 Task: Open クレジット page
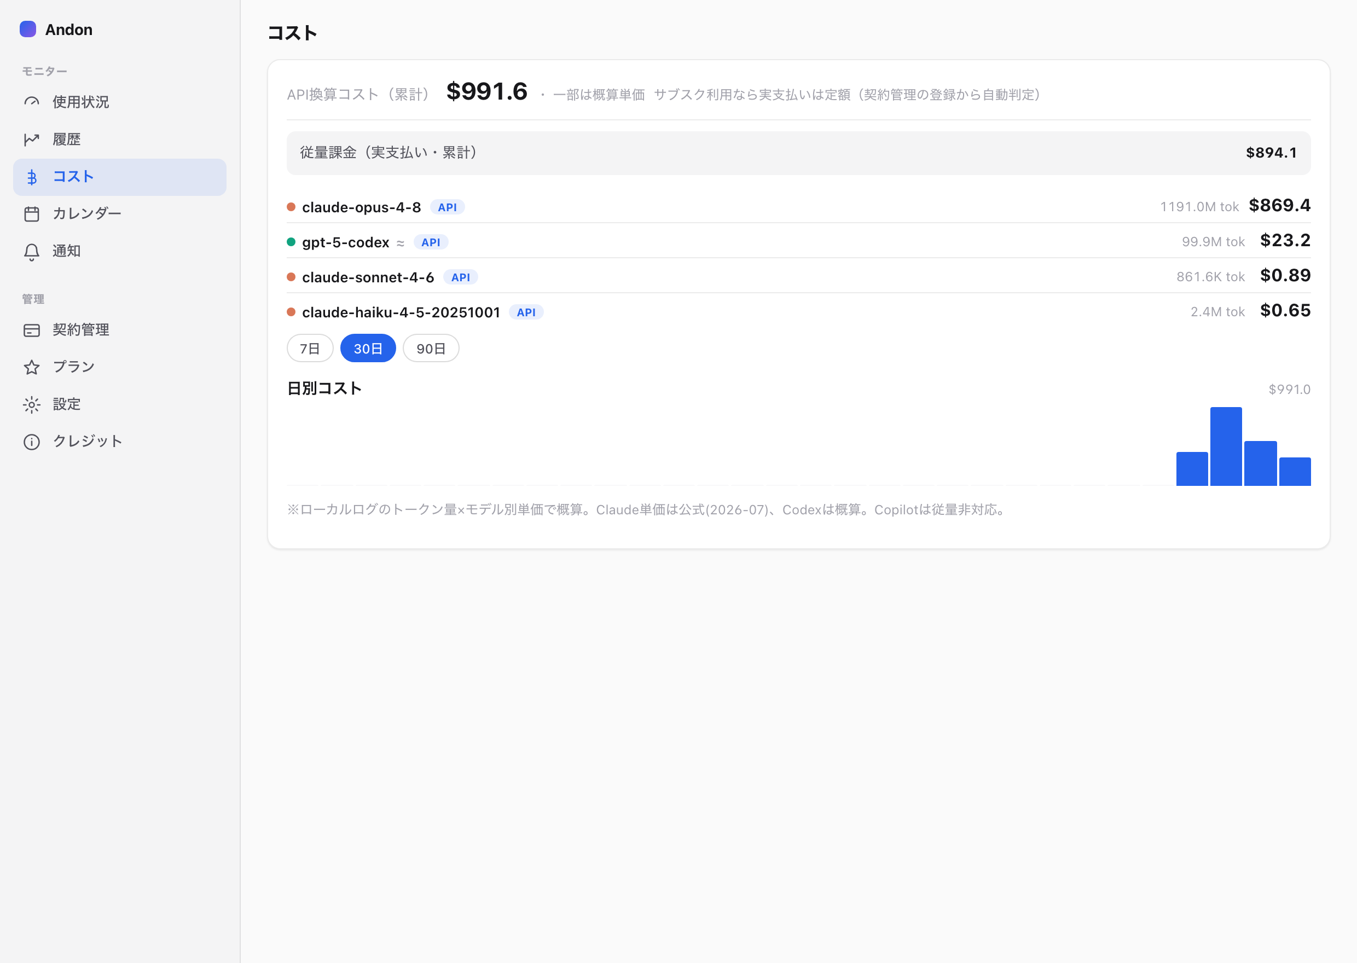tap(120, 441)
